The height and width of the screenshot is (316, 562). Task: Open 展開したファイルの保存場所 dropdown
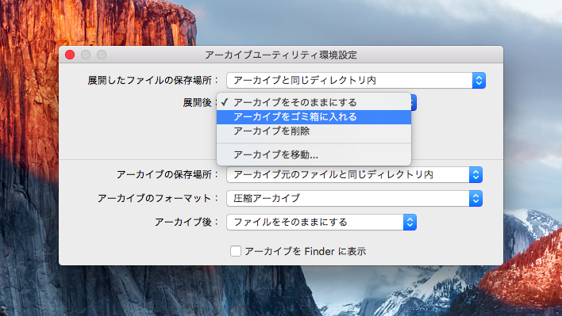(356, 81)
